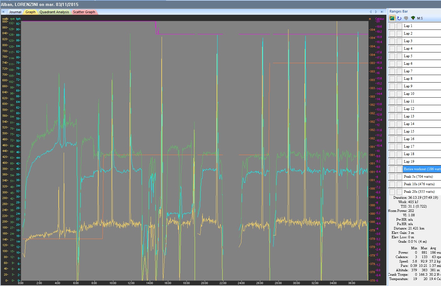Select the Peak 5s (704 watts) range
441x286 pixels.
tap(422, 176)
